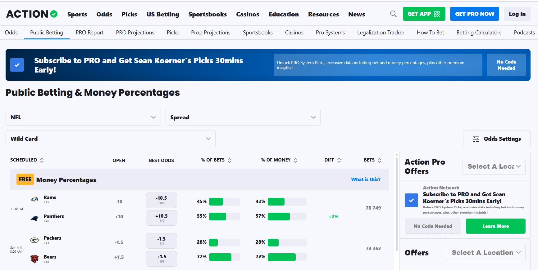The image size is (538, 270).
Task: Click the 78 749 bets count
Action: [373, 208]
